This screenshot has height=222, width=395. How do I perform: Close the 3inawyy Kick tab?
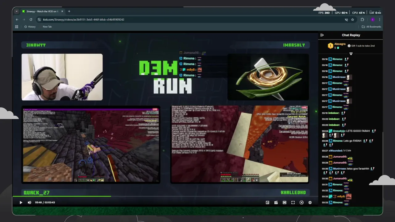coord(62,11)
